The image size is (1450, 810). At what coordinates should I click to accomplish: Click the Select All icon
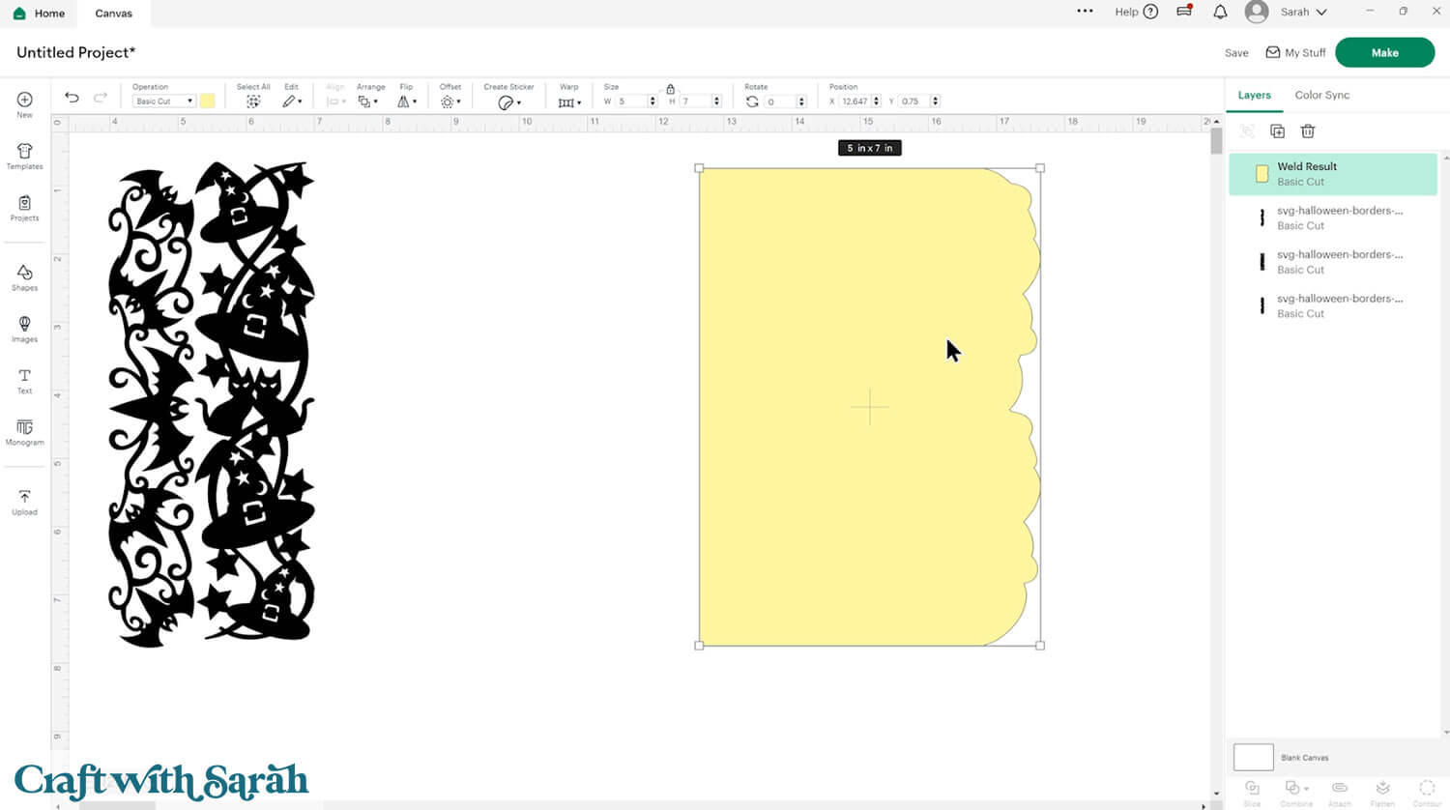pos(253,101)
